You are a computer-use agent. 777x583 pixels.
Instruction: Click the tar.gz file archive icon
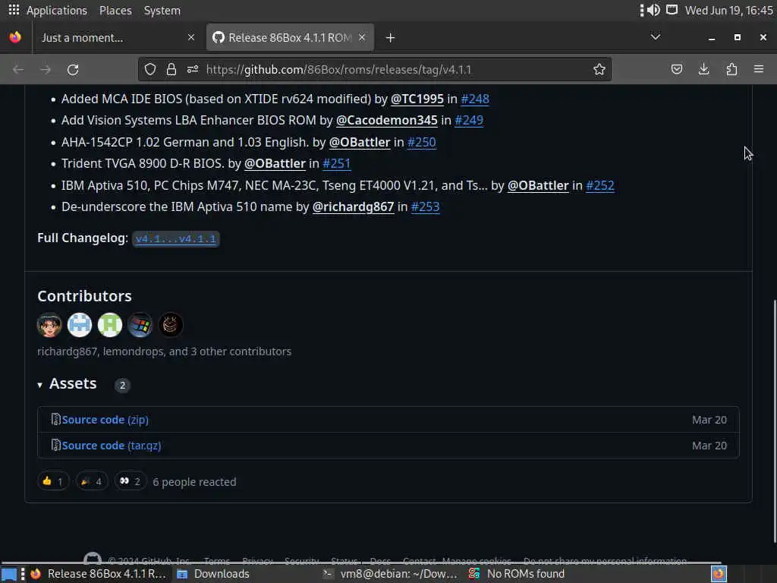[55, 445]
